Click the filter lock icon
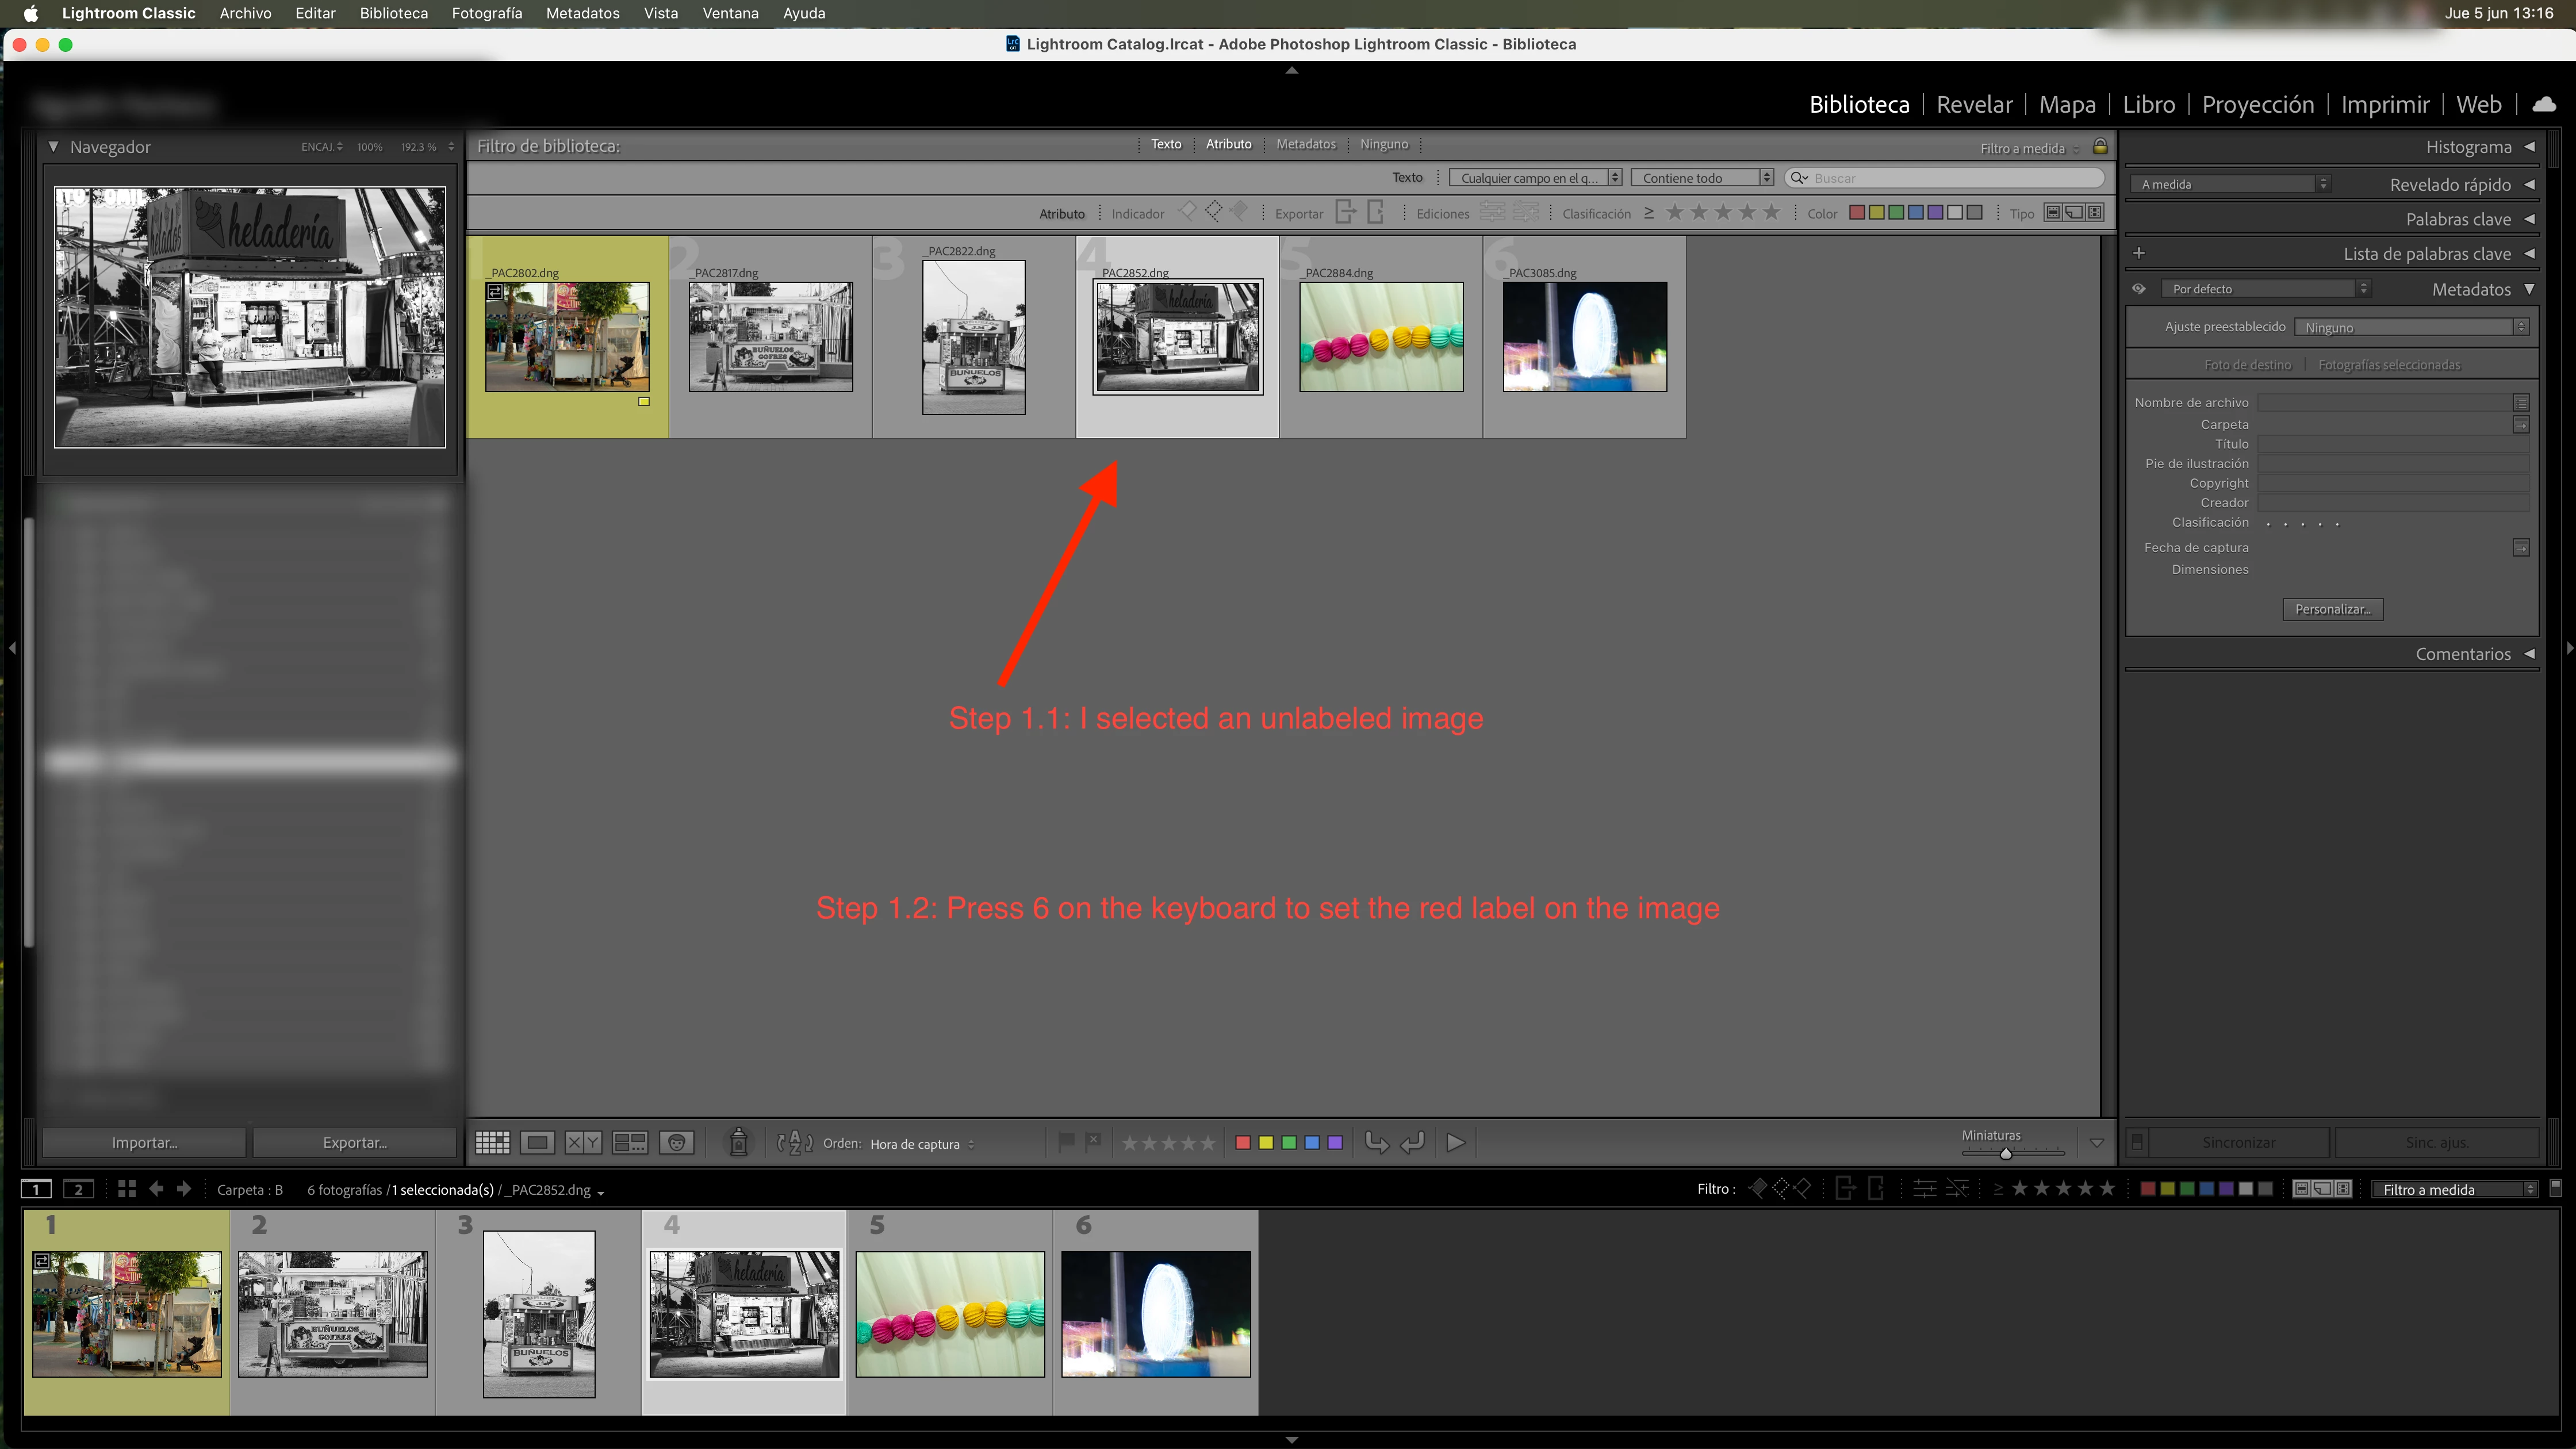Image resolution: width=2576 pixels, height=1449 pixels. point(2100,146)
